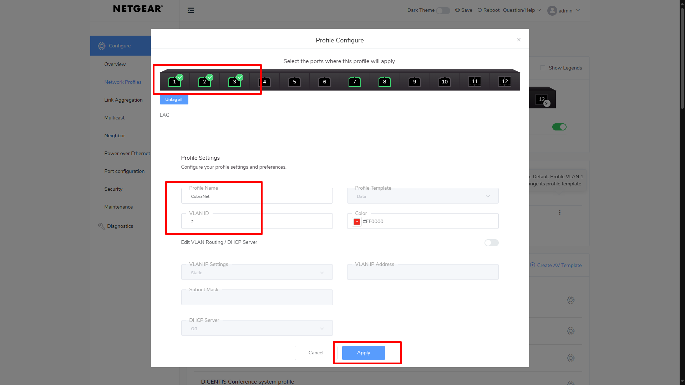Click the hamburger menu icon in header
This screenshot has height=385, width=685.
[191, 10]
